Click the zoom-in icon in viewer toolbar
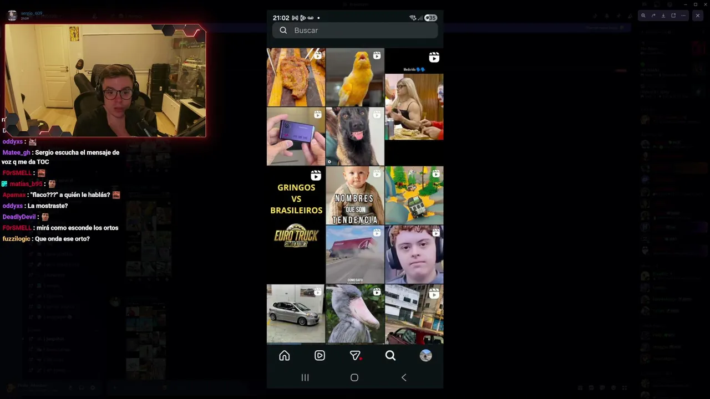The height and width of the screenshot is (399, 710). tap(643, 16)
